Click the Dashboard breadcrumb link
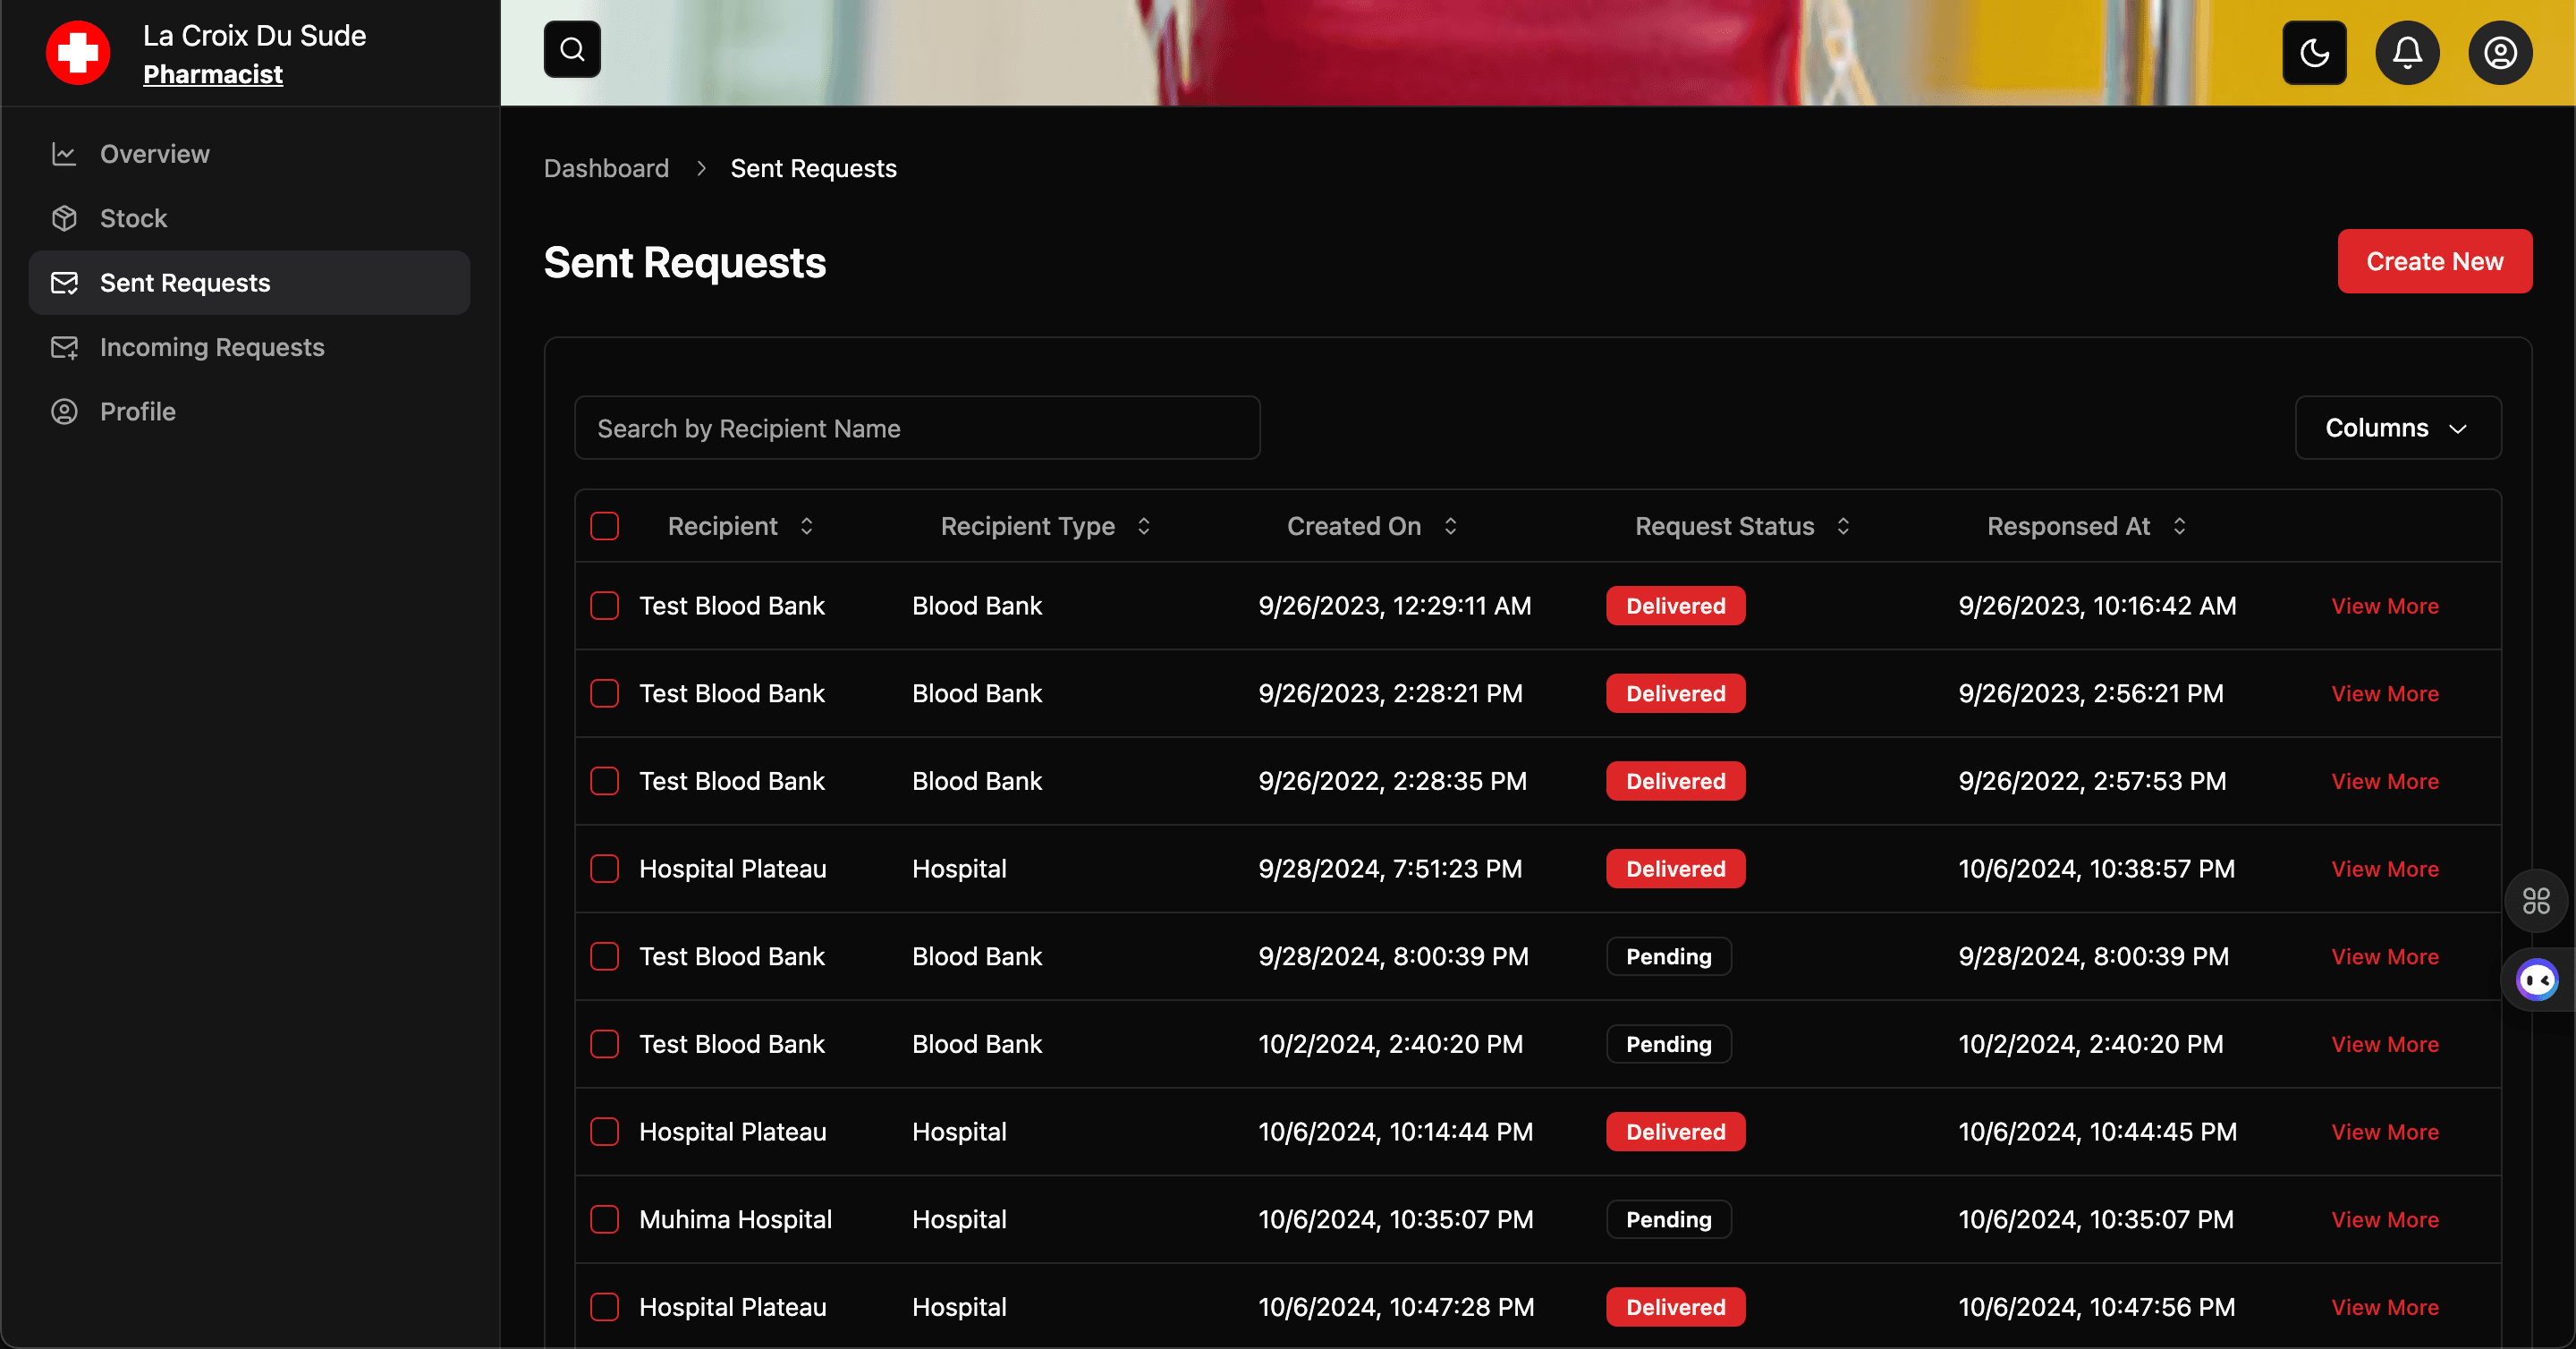The width and height of the screenshot is (2576, 1349). coord(606,168)
